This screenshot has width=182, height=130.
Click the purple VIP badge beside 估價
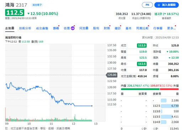click(x=73, y=28)
